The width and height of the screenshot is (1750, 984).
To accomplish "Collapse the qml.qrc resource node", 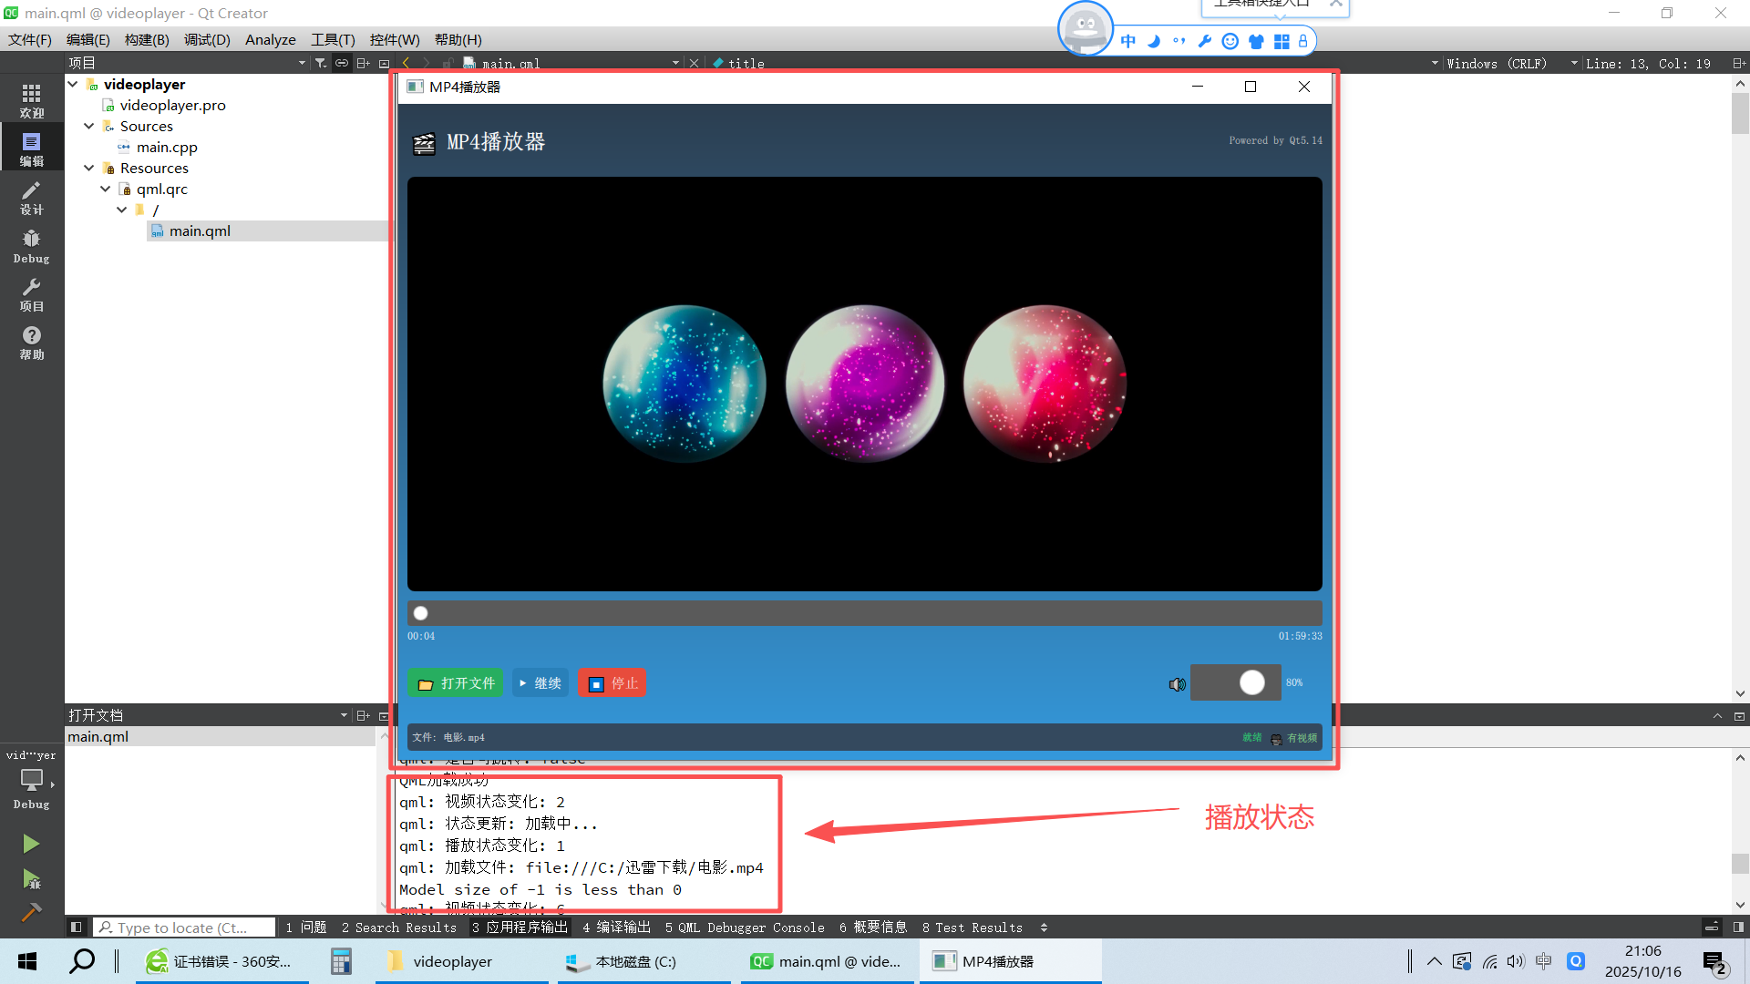I will (x=106, y=189).
